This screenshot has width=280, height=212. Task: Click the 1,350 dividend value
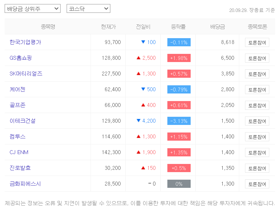point(228,168)
